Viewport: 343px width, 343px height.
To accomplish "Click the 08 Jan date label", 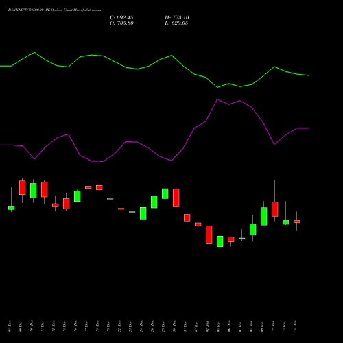I will pos(251,327).
